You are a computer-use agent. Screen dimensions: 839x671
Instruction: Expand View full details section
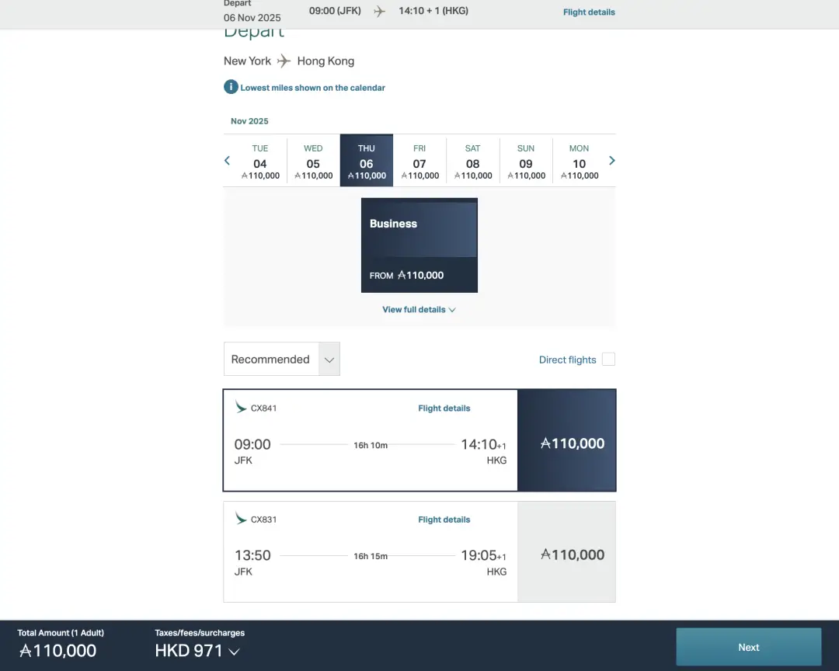[x=419, y=309]
